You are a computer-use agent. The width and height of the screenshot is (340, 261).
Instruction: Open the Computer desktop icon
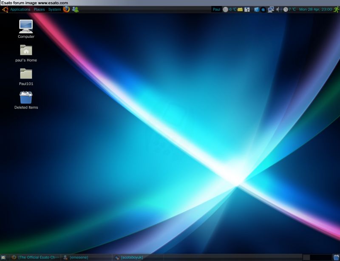[x=26, y=26]
